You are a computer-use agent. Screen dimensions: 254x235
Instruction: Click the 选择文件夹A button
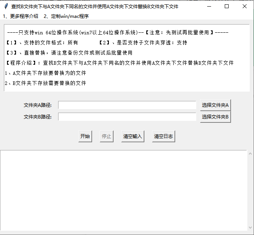[215, 105]
